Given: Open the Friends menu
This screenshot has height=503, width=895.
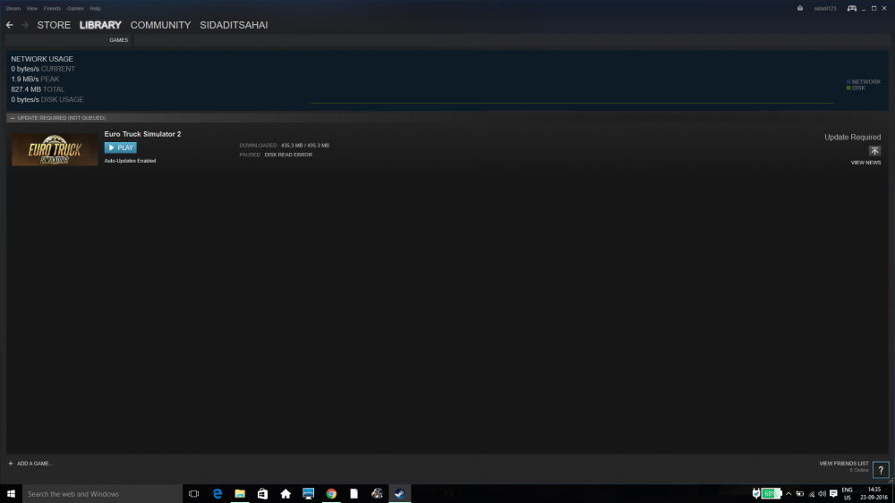Looking at the screenshot, I should click(x=53, y=8).
